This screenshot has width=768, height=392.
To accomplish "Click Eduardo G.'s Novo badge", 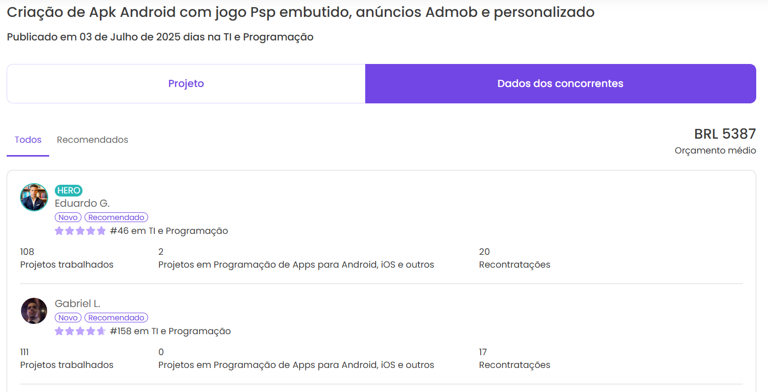I will tap(68, 217).
